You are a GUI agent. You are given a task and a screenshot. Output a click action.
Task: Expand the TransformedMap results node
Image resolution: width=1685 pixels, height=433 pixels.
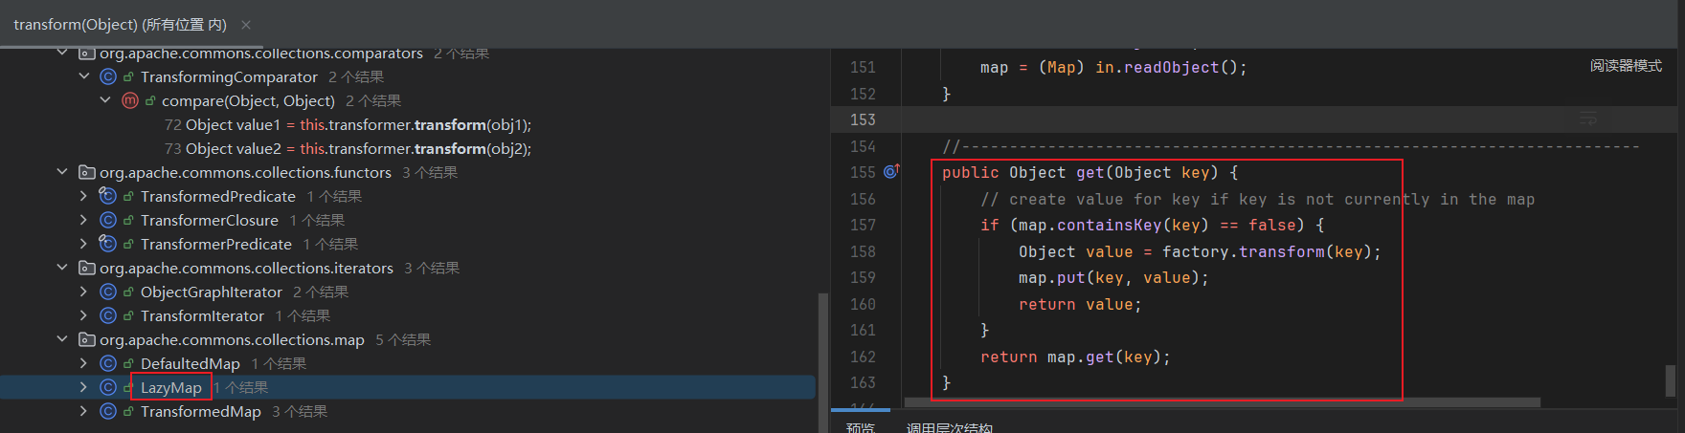[83, 411]
